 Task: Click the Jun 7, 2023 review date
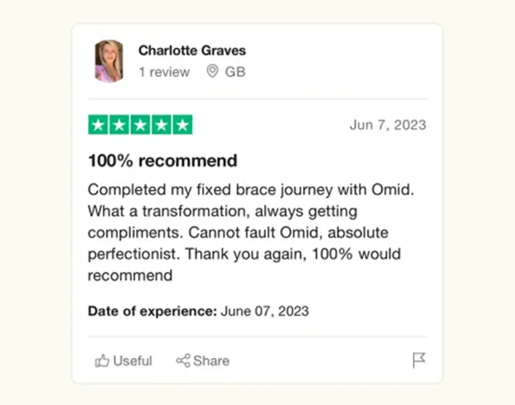click(x=388, y=125)
